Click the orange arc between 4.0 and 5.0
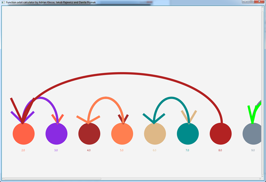Screen dimensions: 266x182 click(106, 97)
